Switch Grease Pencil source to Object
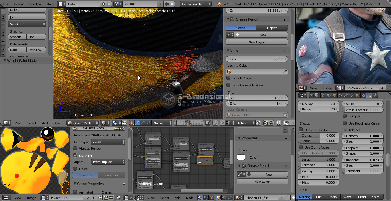The image size is (391, 201). [272, 28]
